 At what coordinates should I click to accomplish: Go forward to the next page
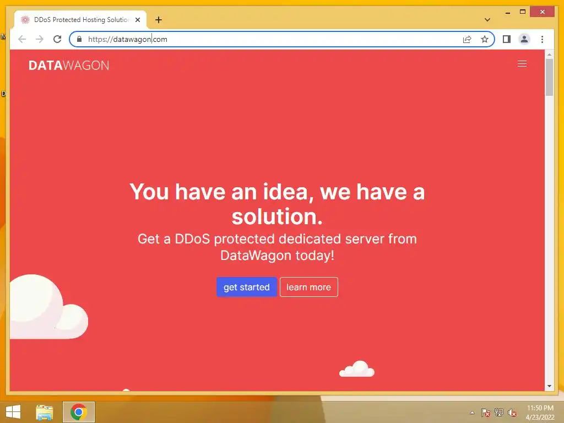click(x=40, y=39)
